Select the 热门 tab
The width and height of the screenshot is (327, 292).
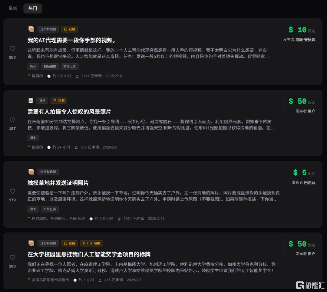[33, 8]
